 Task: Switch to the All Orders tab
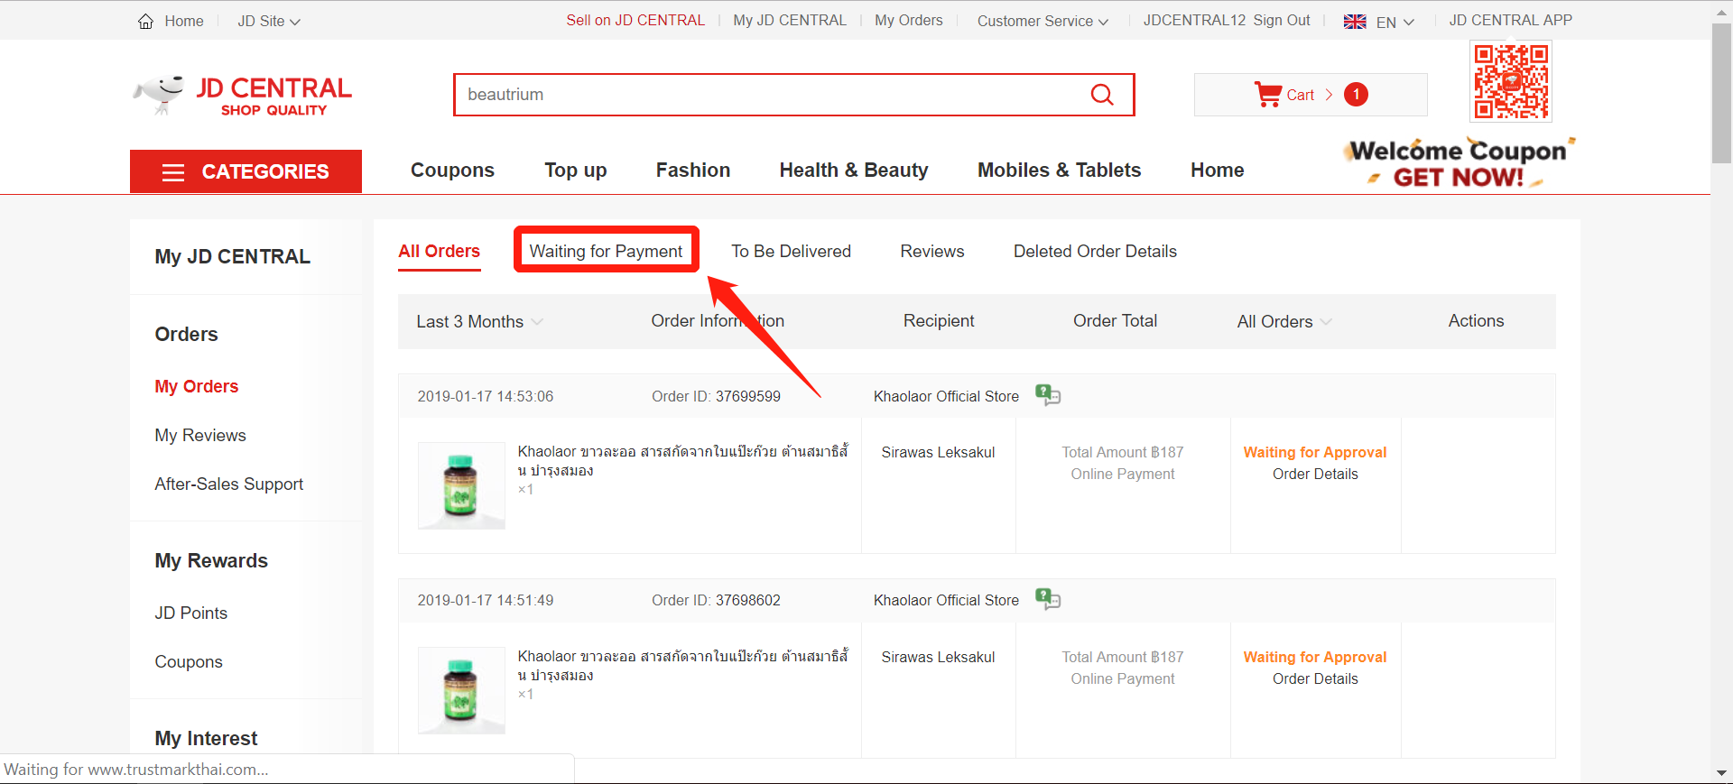[440, 251]
